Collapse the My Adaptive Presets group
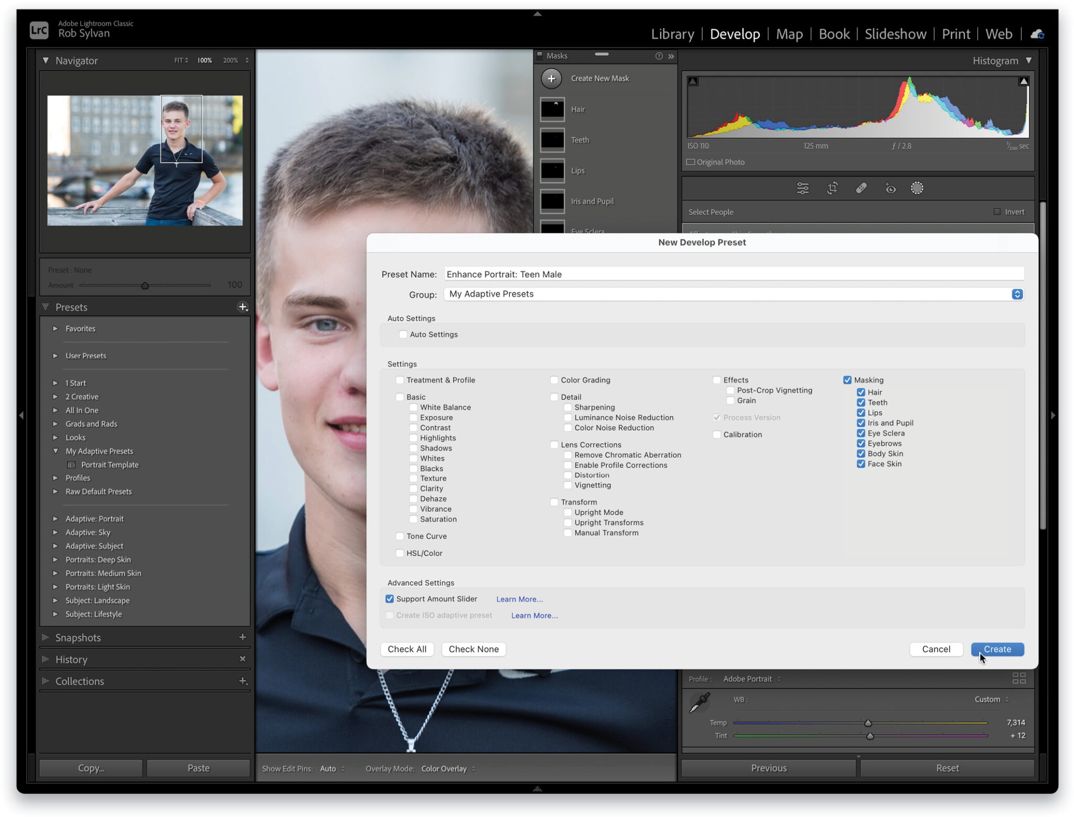Viewport: 1074px width, 817px height. point(56,451)
